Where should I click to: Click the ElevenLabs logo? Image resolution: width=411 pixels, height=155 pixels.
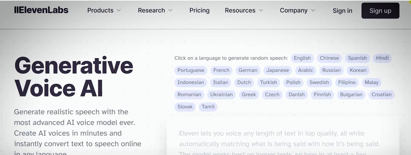[x=41, y=10]
